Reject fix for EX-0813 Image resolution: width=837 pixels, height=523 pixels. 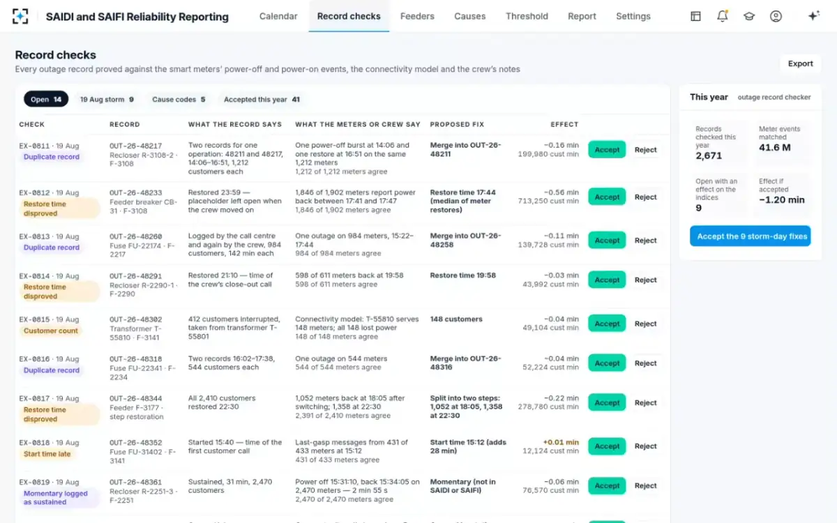[645, 241]
